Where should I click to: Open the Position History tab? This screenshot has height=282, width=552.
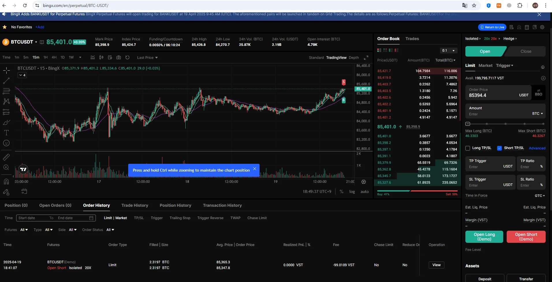(x=175, y=205)
